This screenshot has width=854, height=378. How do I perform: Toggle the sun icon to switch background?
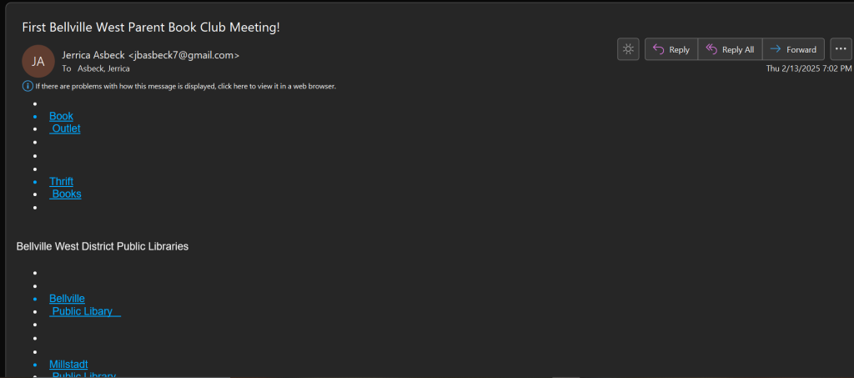(x=628, y=49)
